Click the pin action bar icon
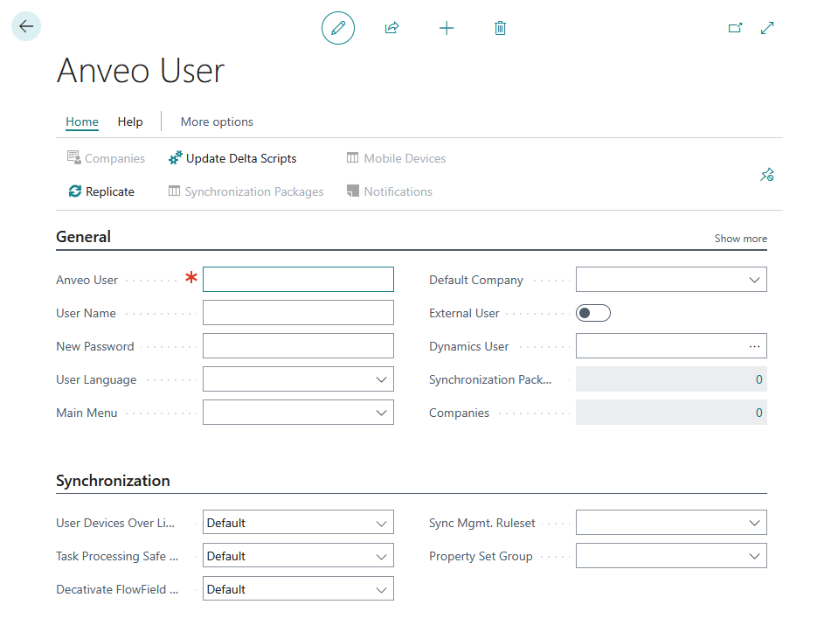The image size is (838, 639). pyautogui.click(x=767, y=175)
